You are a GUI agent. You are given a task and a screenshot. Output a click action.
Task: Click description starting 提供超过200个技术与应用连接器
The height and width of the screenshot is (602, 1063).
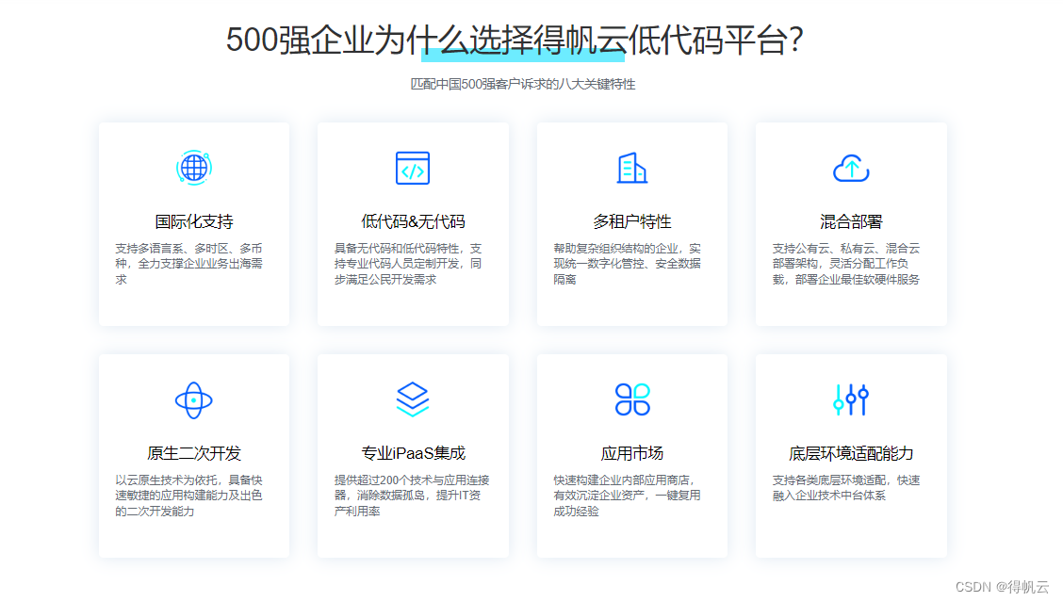pyautogui.click(x=412, y=496)
